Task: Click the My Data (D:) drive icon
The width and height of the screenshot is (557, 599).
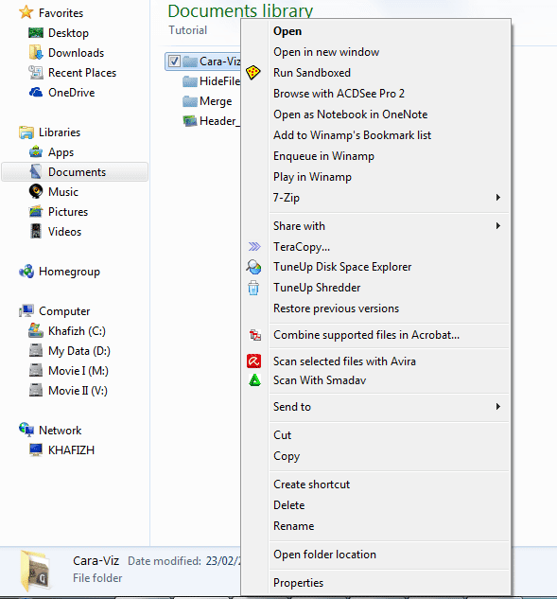Action: [36, 351]
